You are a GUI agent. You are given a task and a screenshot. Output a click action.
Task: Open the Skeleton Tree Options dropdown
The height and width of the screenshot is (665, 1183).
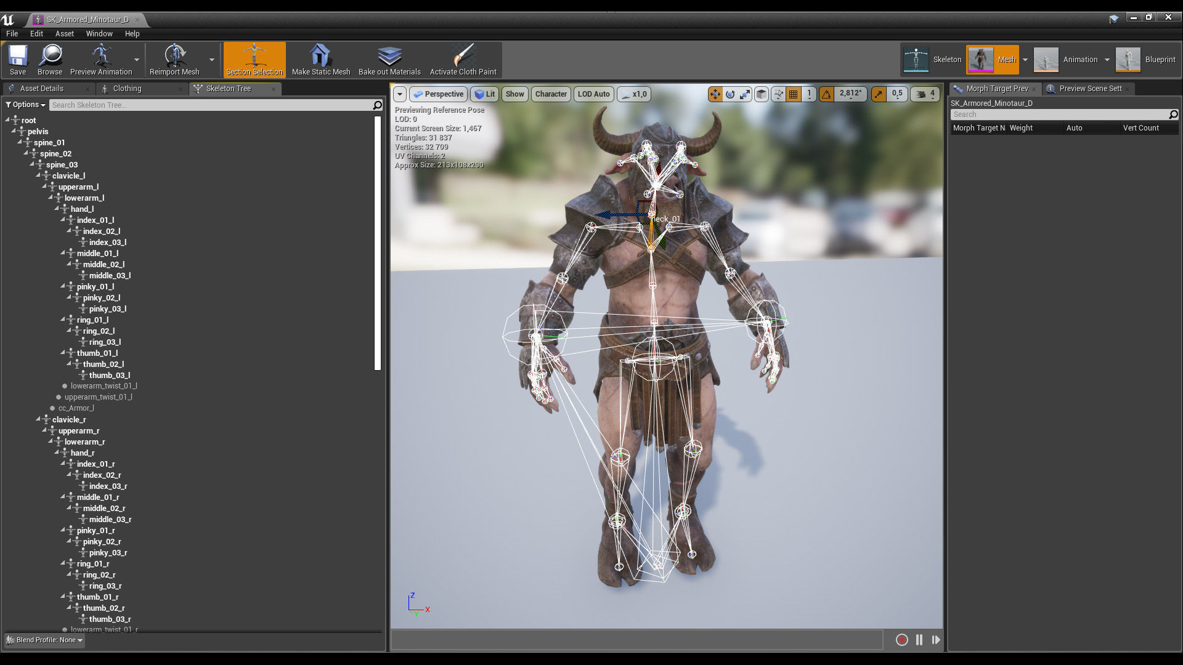tap(26, 105)
